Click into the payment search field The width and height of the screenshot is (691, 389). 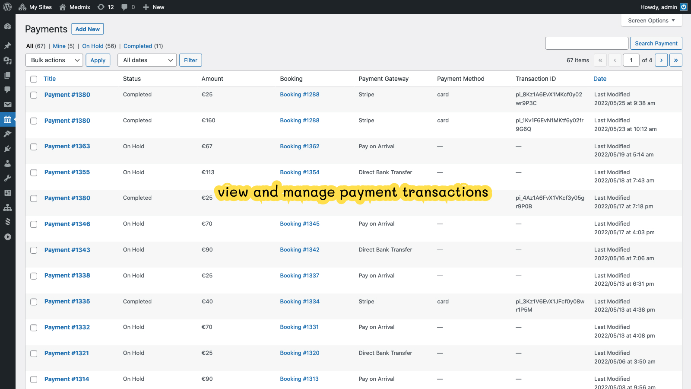point(586,43)
